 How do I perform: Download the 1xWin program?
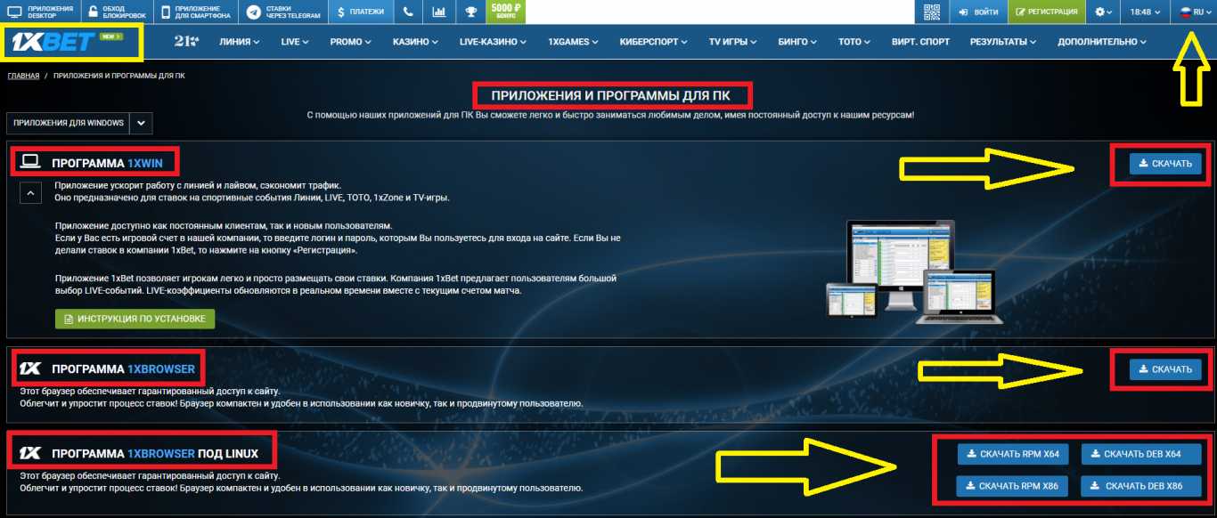point(1165,164)
